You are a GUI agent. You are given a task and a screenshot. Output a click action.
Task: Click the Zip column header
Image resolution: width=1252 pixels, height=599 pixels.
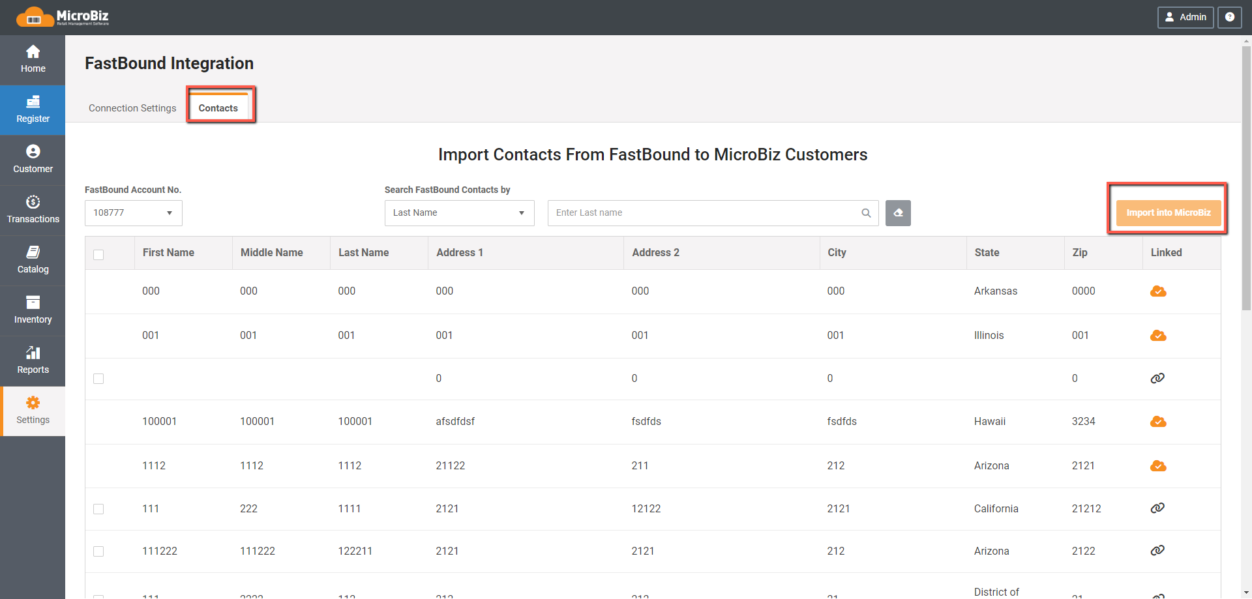[x=1080, y=253]
